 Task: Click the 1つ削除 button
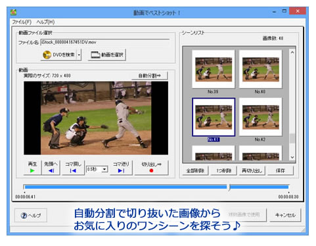tap(224, 171)
